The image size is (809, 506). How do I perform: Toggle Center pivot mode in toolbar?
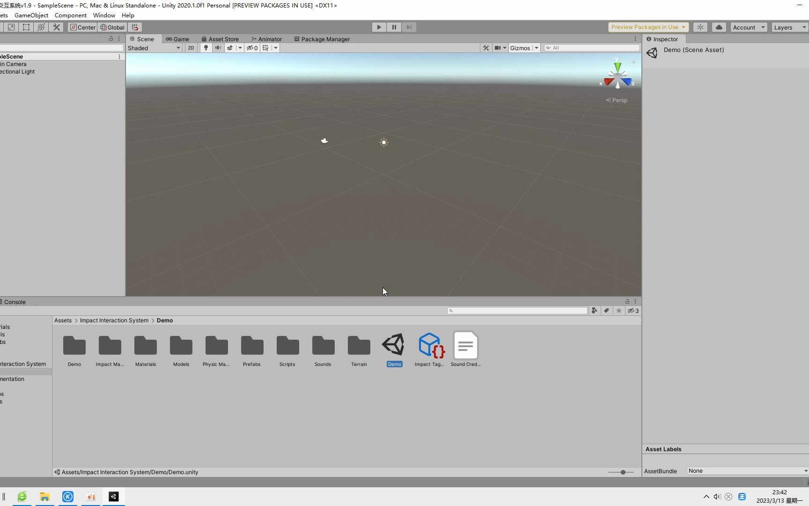[82, 27]
